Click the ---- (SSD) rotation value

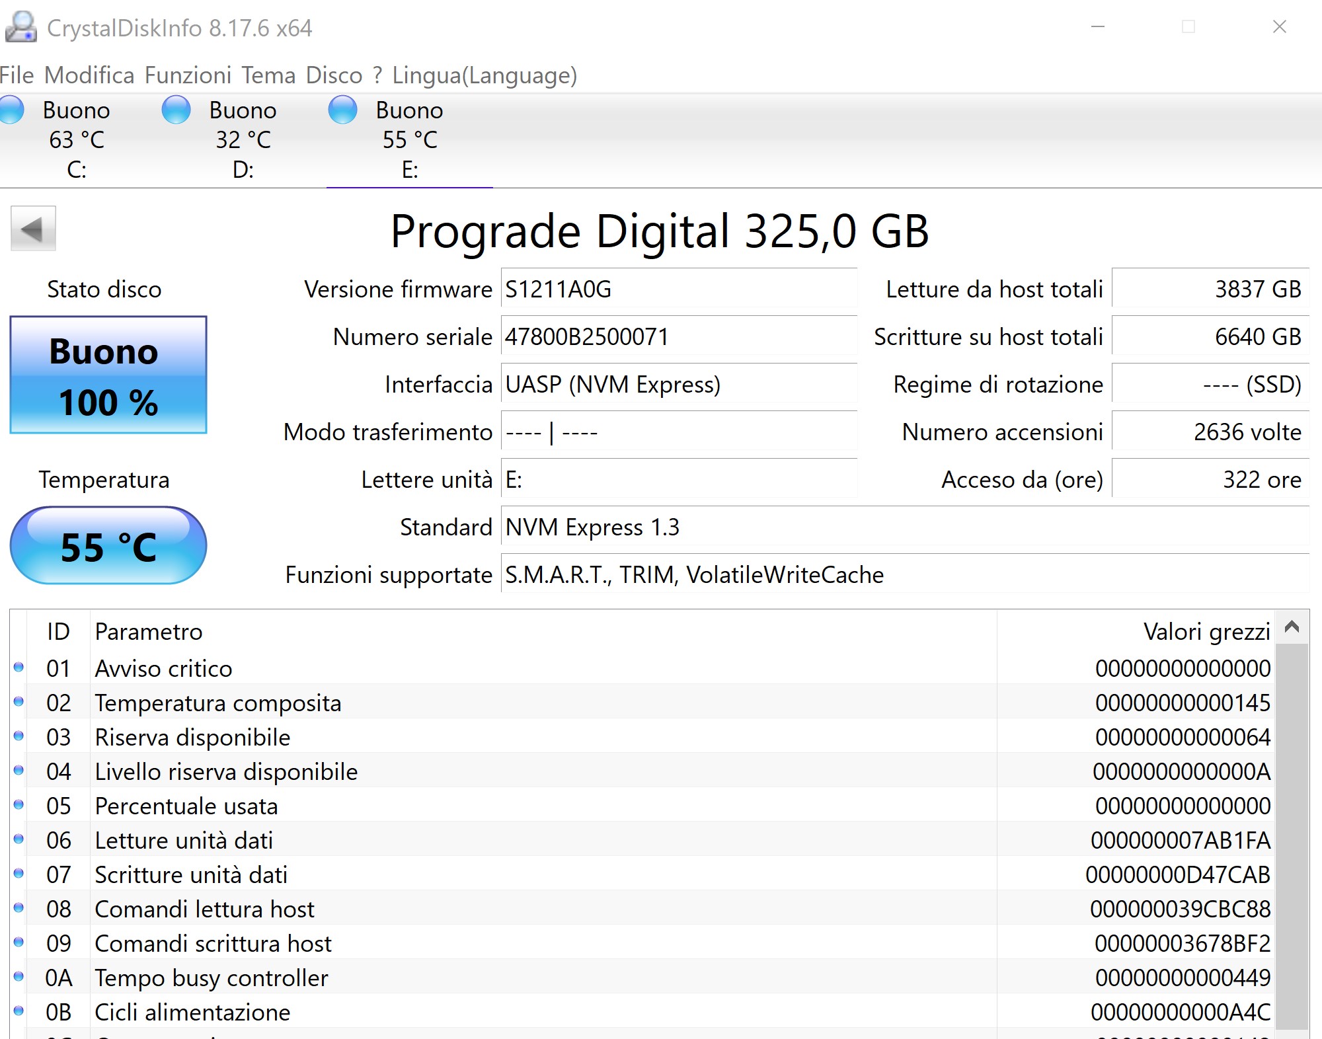[x=1210, y=384]
